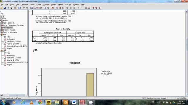Select Active Dataset in the outline
Screen dimensions: 188x105
pos(9,23)
